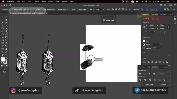Open the Image Trace preset dropdown arrow
Screen dimensions: 177x99
click(x=67, y=9)
